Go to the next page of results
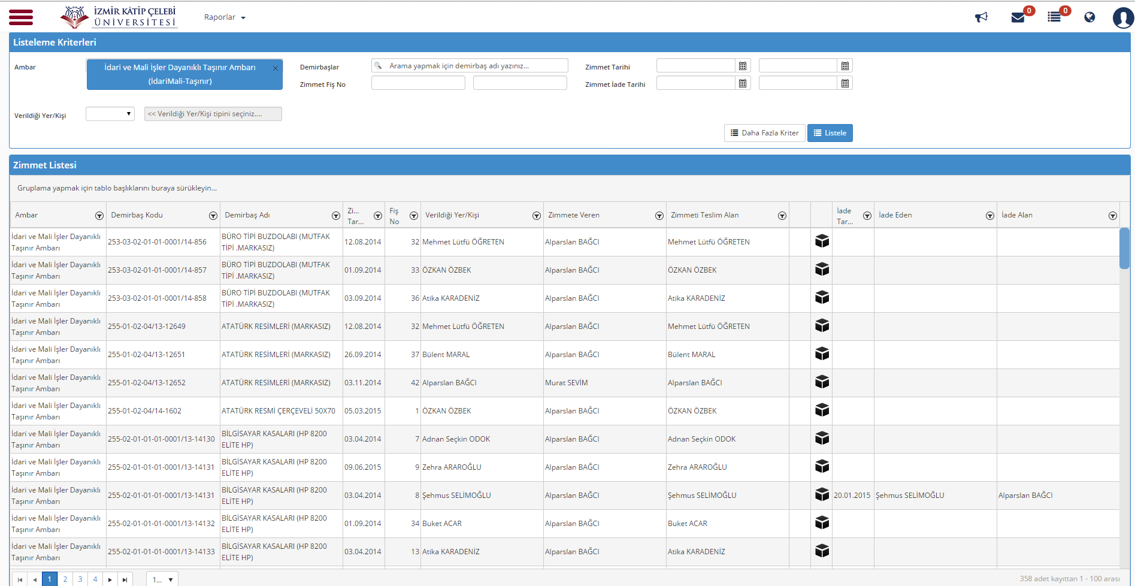 coord(110,579)
